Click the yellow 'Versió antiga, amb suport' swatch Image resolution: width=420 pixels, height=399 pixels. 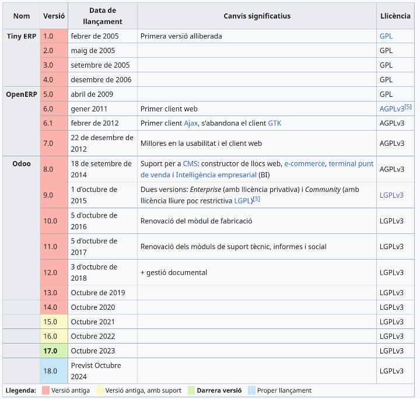[x=100, y=390]
